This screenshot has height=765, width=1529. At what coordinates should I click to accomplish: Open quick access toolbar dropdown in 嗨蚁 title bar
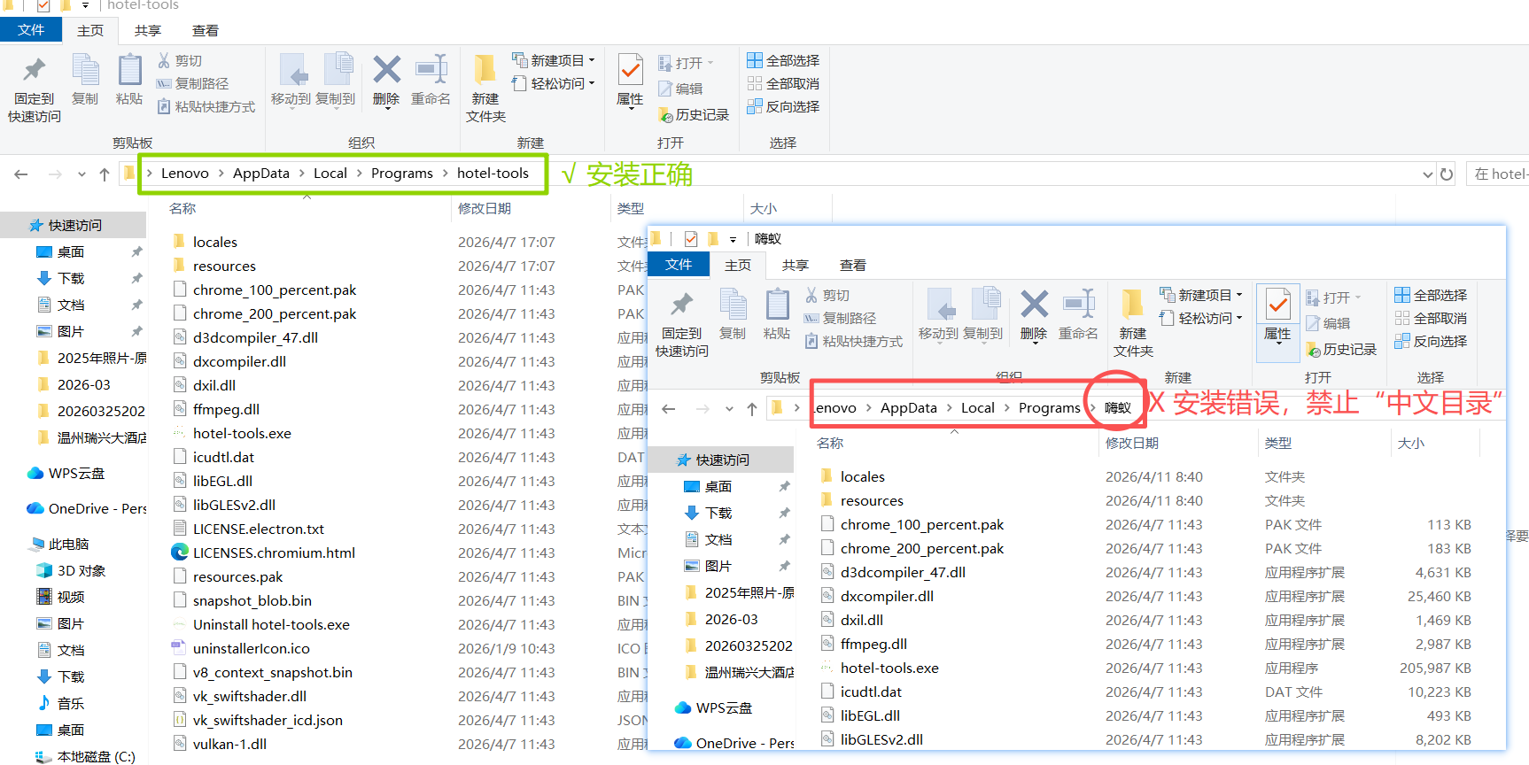733,239
